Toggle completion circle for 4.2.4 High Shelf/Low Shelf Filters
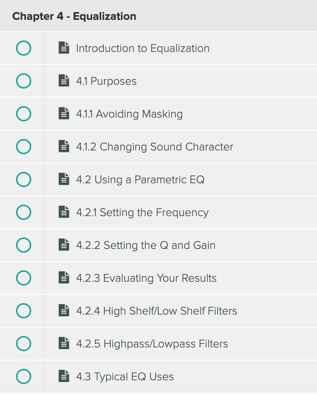The width and height of the screenshot is (317, 394). point(24,311)
